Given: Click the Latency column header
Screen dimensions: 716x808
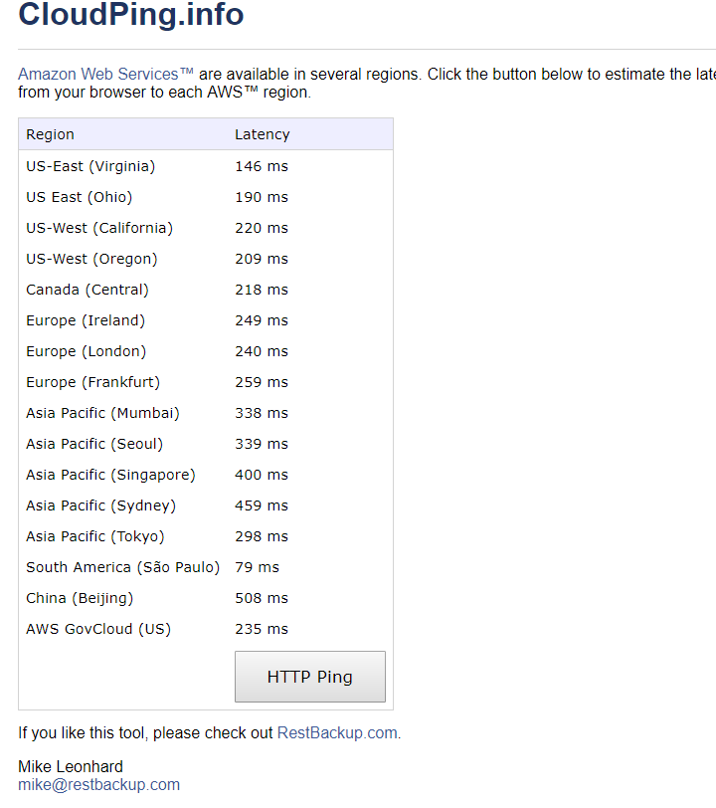Looking at the screenshot, I should click(x=262, y=134).
